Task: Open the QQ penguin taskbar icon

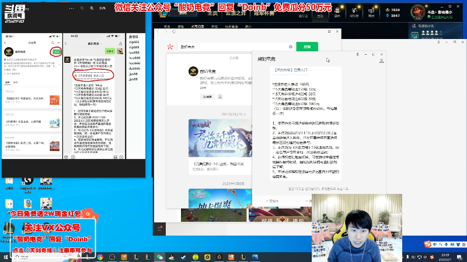Action: point(172,257)
